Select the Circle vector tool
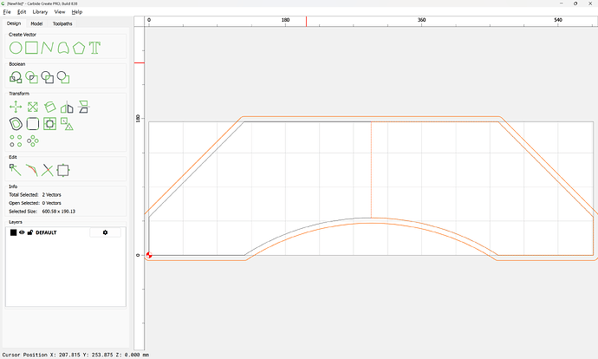Screen dimensions: 598x359 pyautogui.click(x=16, y=49)
